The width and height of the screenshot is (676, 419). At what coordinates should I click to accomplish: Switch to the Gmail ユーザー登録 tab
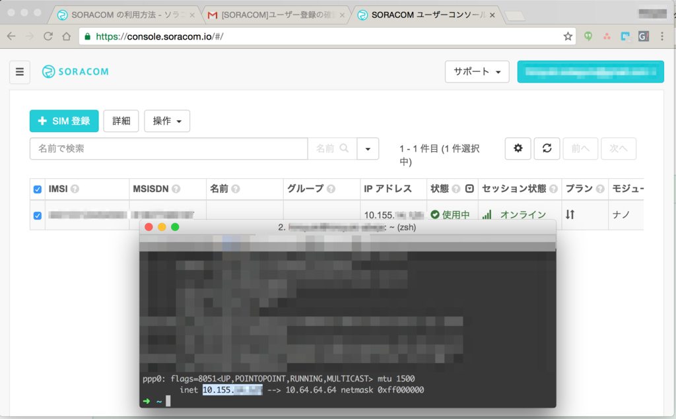[276, 15]
